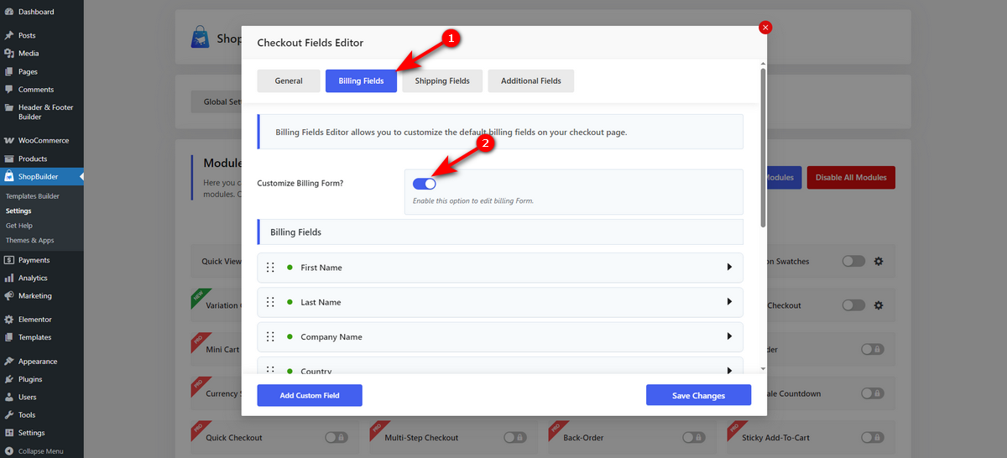Open the Checkout module gear settings

click(x=879, y=305)
